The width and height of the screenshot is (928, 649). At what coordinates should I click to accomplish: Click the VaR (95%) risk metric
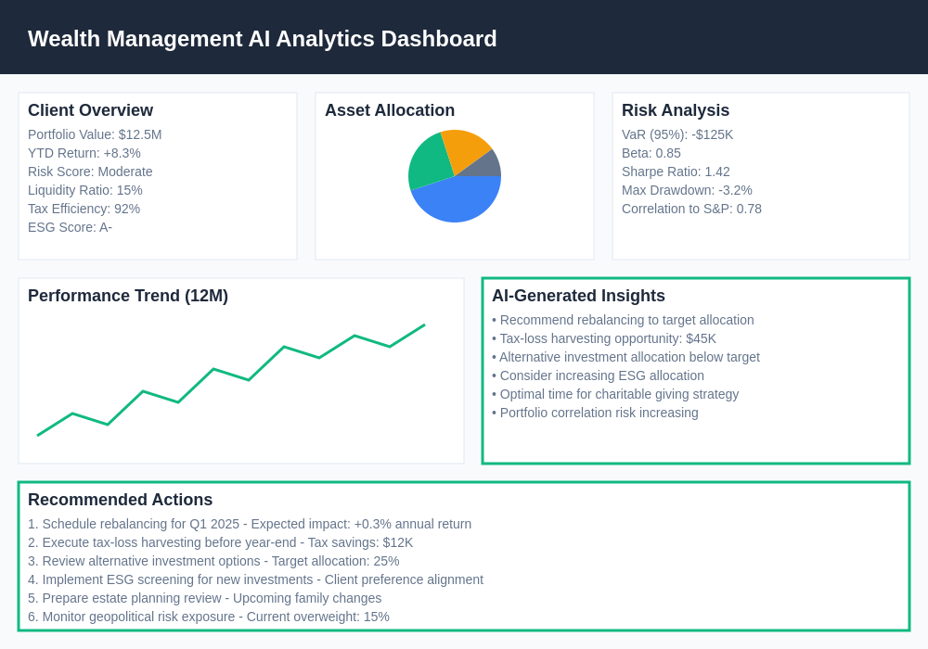click(677, 134)
